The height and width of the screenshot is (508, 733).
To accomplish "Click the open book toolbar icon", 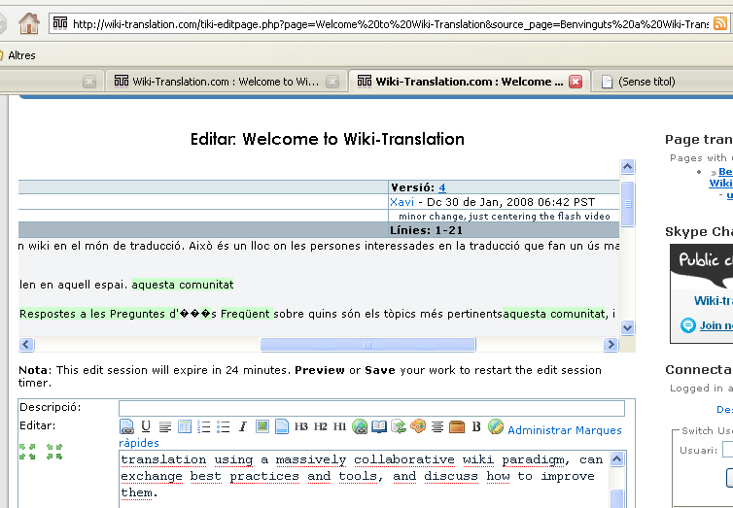I will (x=379, y=426).
